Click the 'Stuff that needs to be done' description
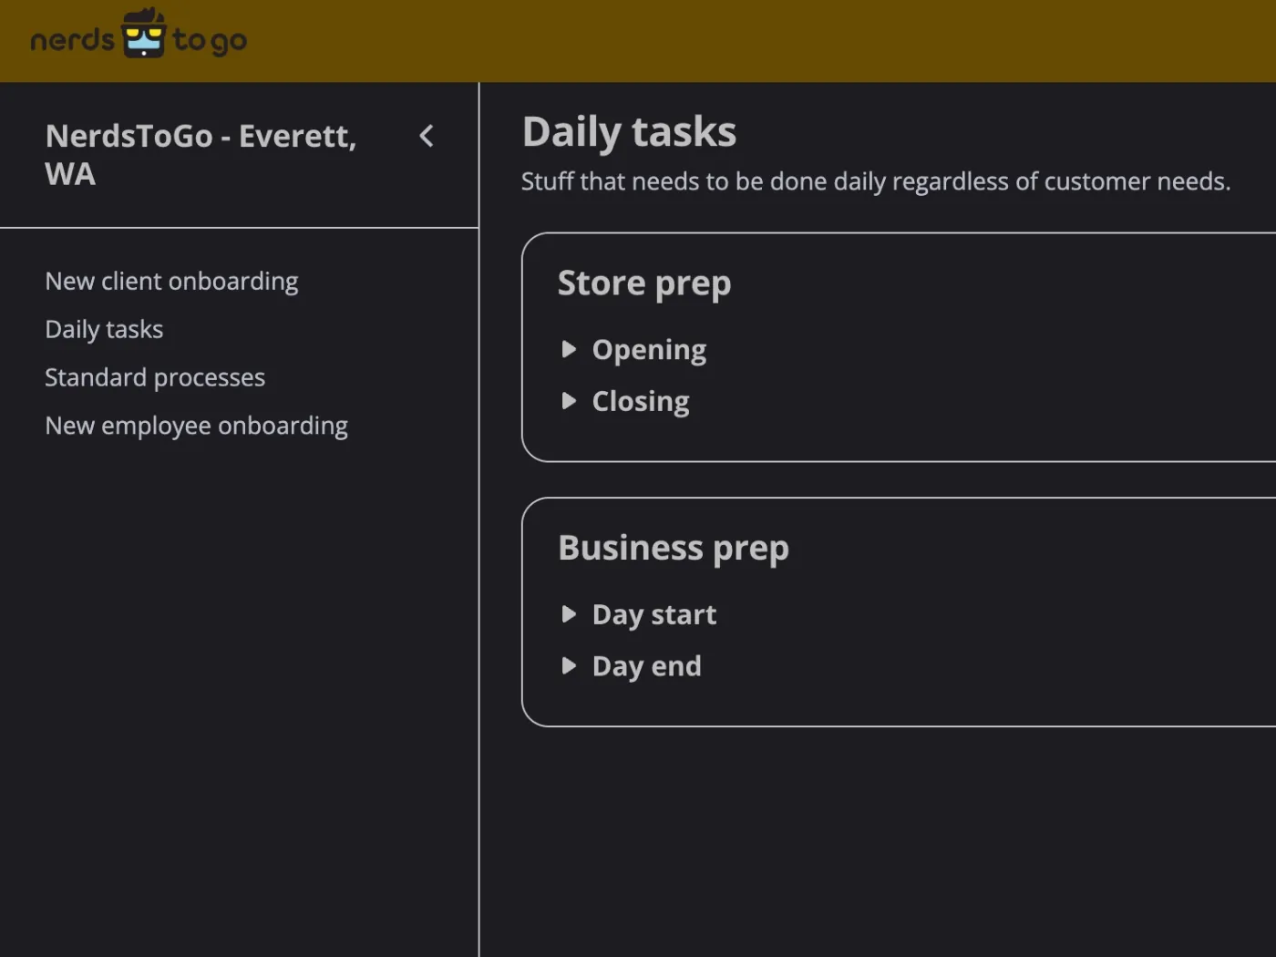1276x957 pixels. point(876,181)
